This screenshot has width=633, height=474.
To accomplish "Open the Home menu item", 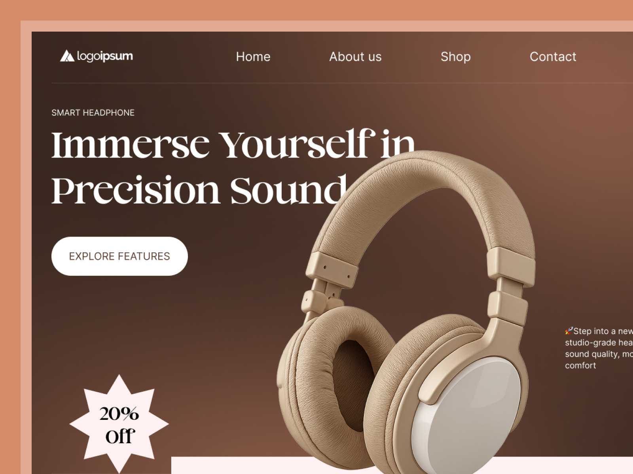I will click(x=253, y=56).
